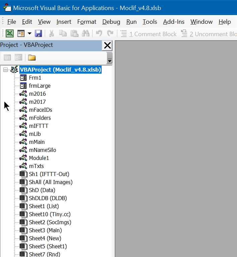Close the Project - VBAProject panel

[107, 45]
